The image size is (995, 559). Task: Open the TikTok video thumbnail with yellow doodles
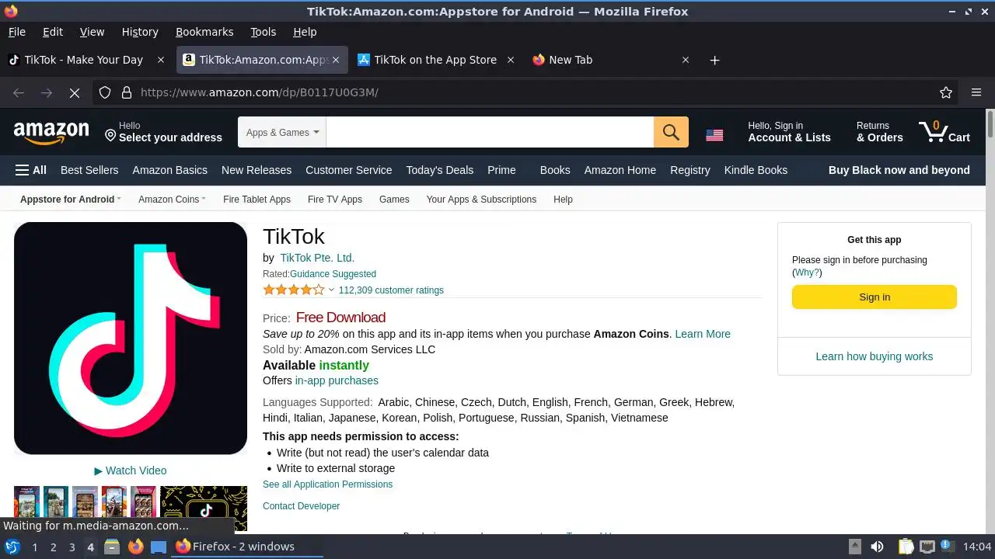click(x=204, y=508)
